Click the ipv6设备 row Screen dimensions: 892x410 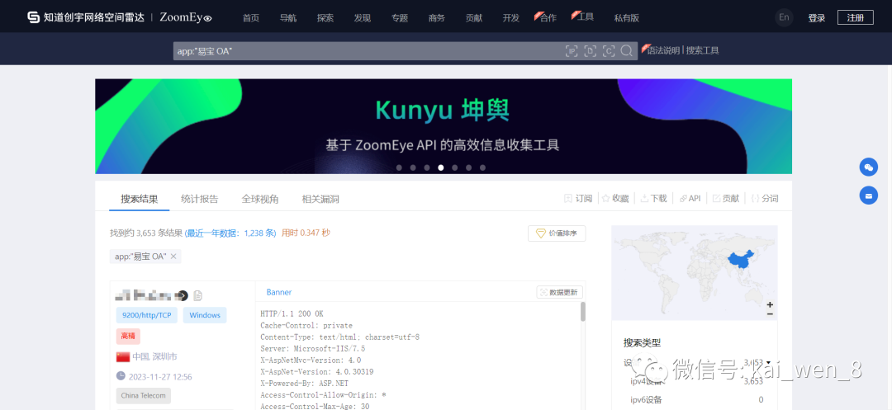696,400
